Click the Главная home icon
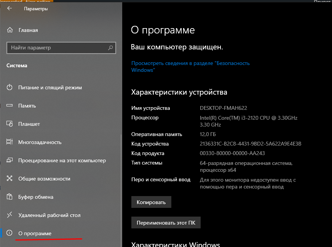 click(x=10, y=30)
